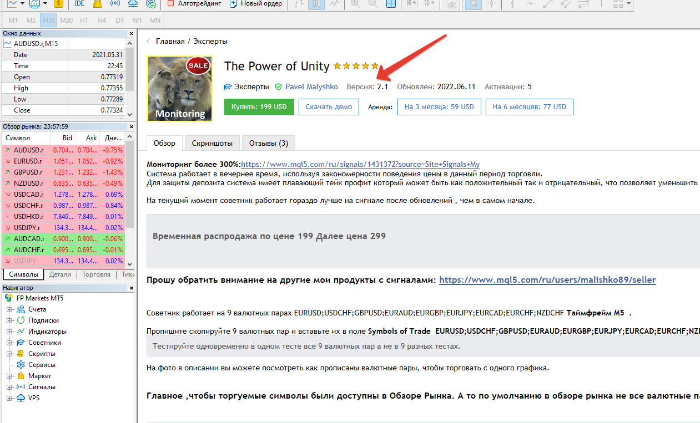Click the Новый ордер button
Image resolution: width=700 pixels, height=423 pixels.
(256, 3)
